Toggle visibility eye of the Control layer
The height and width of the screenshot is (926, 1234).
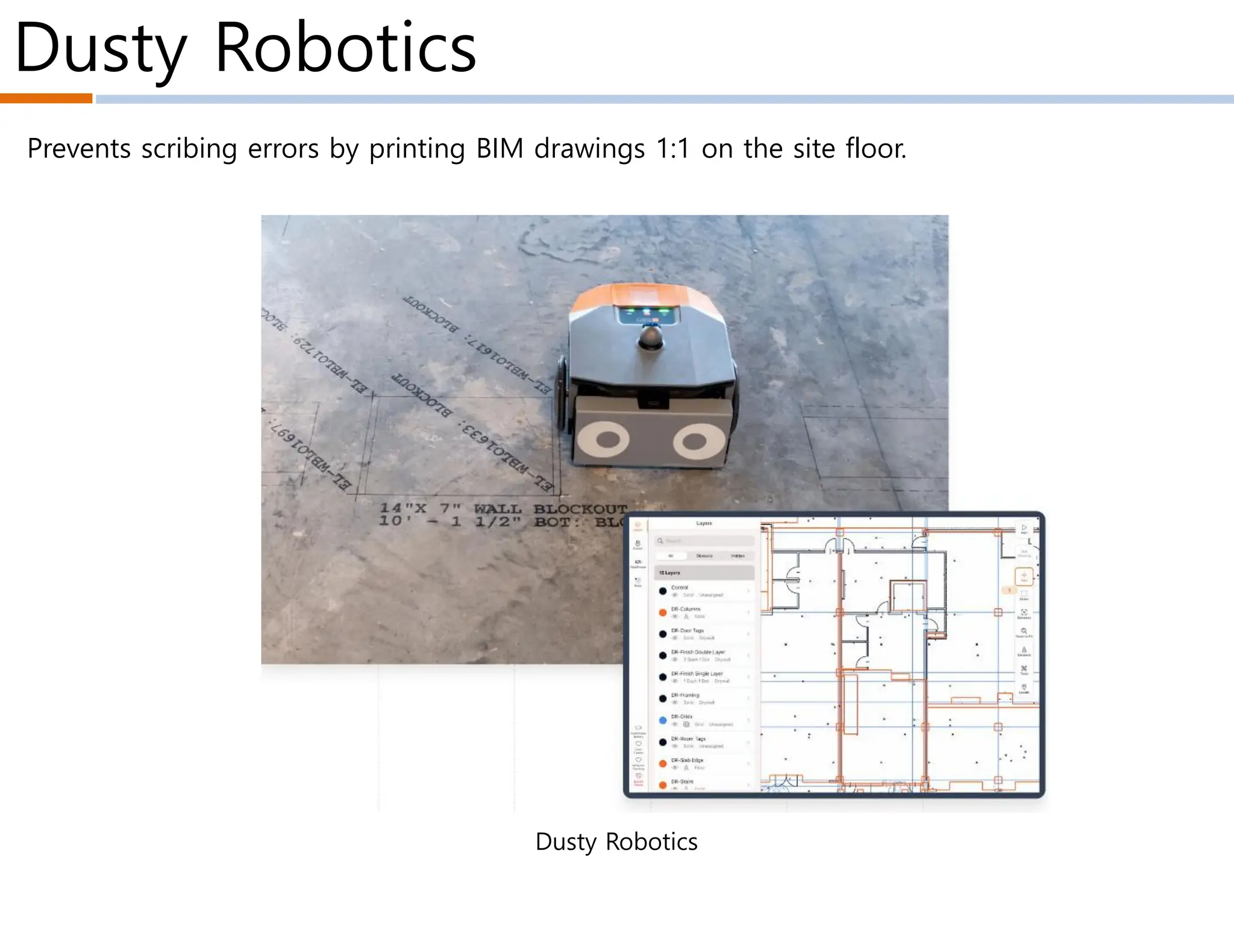(x=675, y=595)
